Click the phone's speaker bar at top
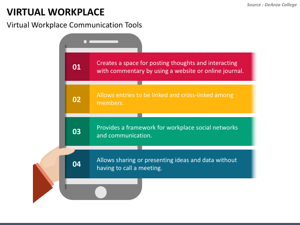This screenshot has width=300, height=225. tap(104, 42)
